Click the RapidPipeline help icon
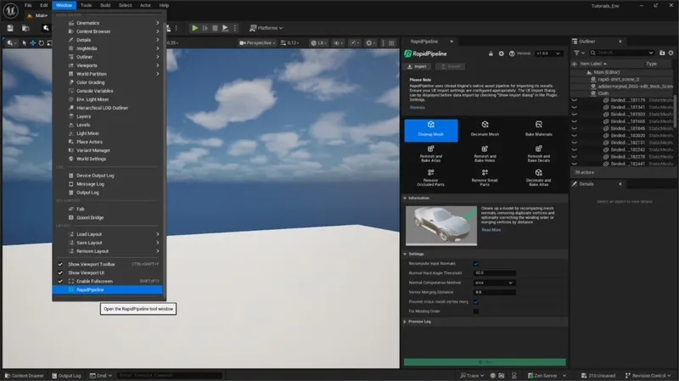The width and height of the screenshot is (679, 381). [512, 53]
